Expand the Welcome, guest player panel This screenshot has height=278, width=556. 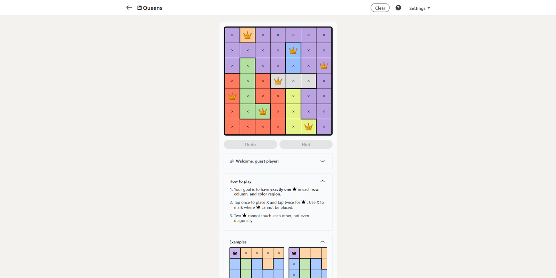322,161
